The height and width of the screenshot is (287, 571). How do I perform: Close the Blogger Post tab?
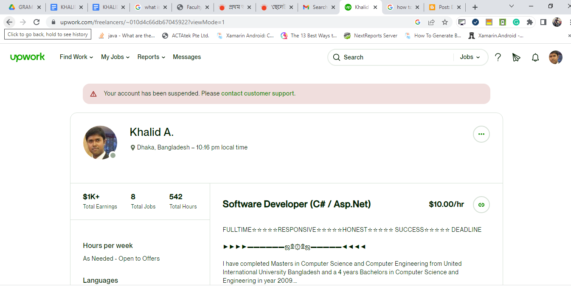point(459,7)
